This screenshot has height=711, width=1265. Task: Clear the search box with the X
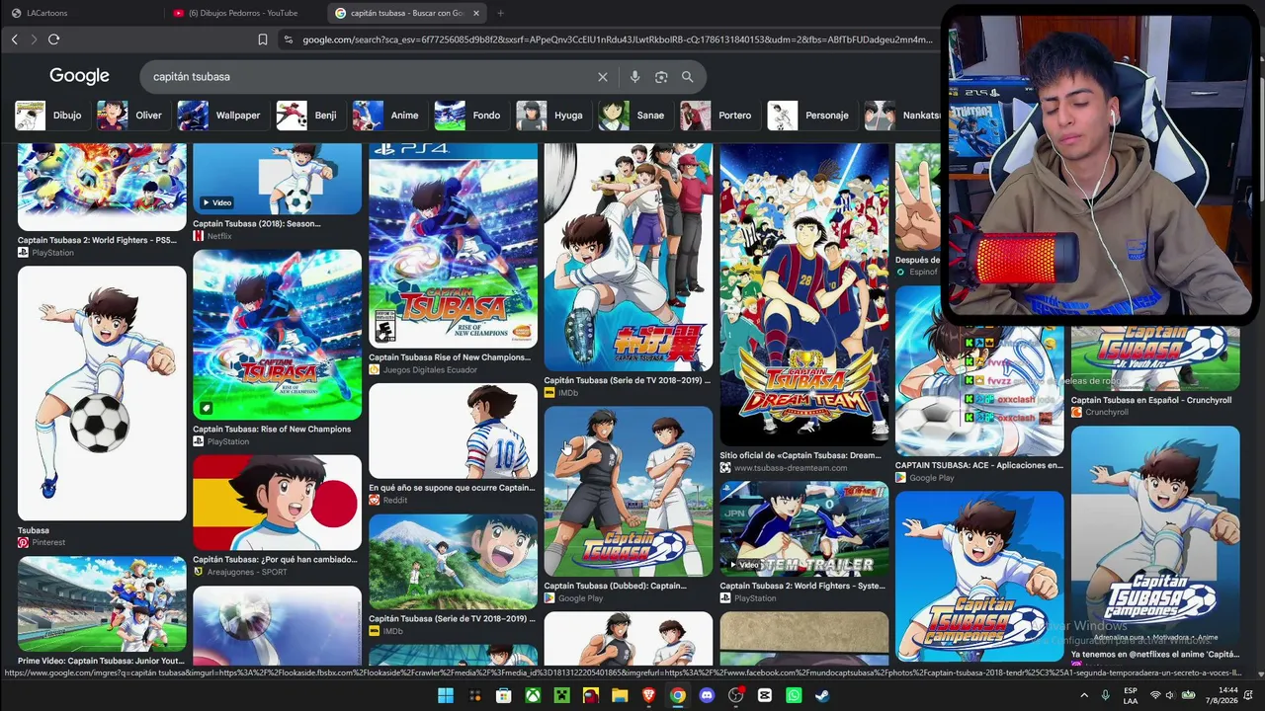coord(603,77)
